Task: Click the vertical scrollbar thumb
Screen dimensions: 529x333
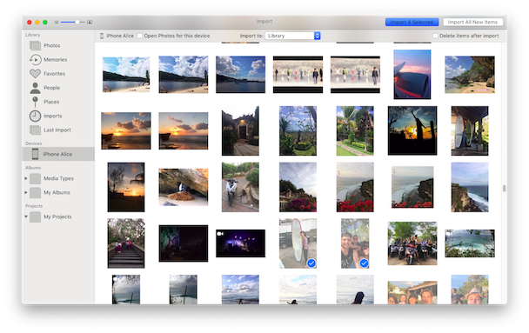Action: click(x=504, y=189)
